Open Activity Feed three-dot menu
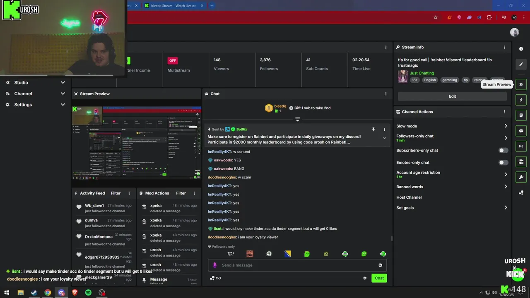Viewport: 530px width, 298px height. click(x=129, y=193)
